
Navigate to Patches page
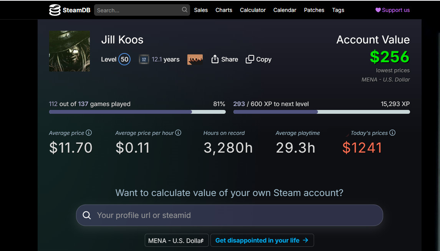(314, 10)
